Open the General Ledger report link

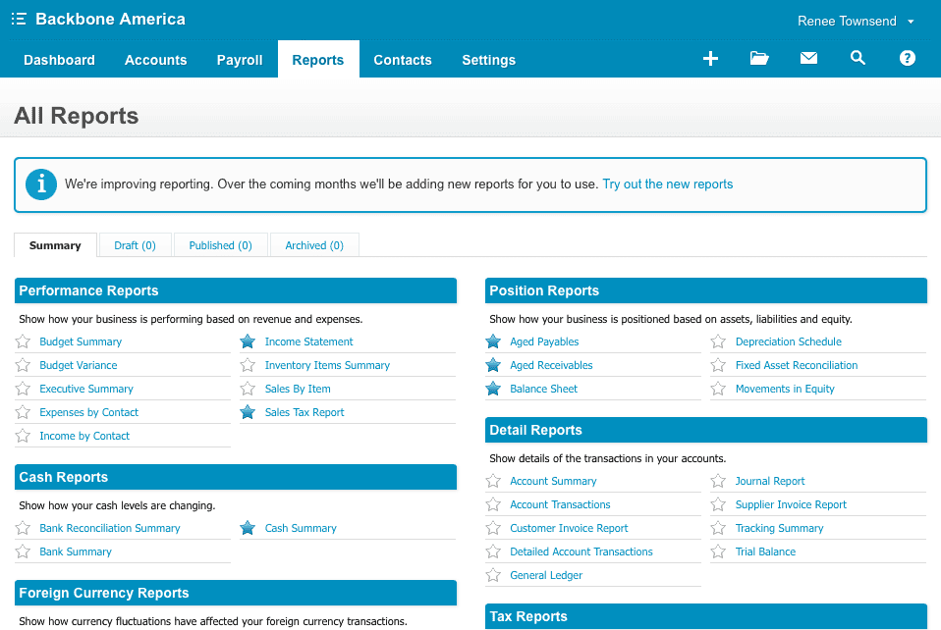[x=546, y=575]
